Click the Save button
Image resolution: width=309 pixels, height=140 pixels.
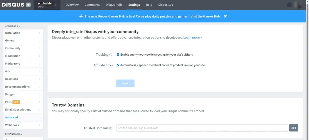pyautogui.click(x=125, y=83)
